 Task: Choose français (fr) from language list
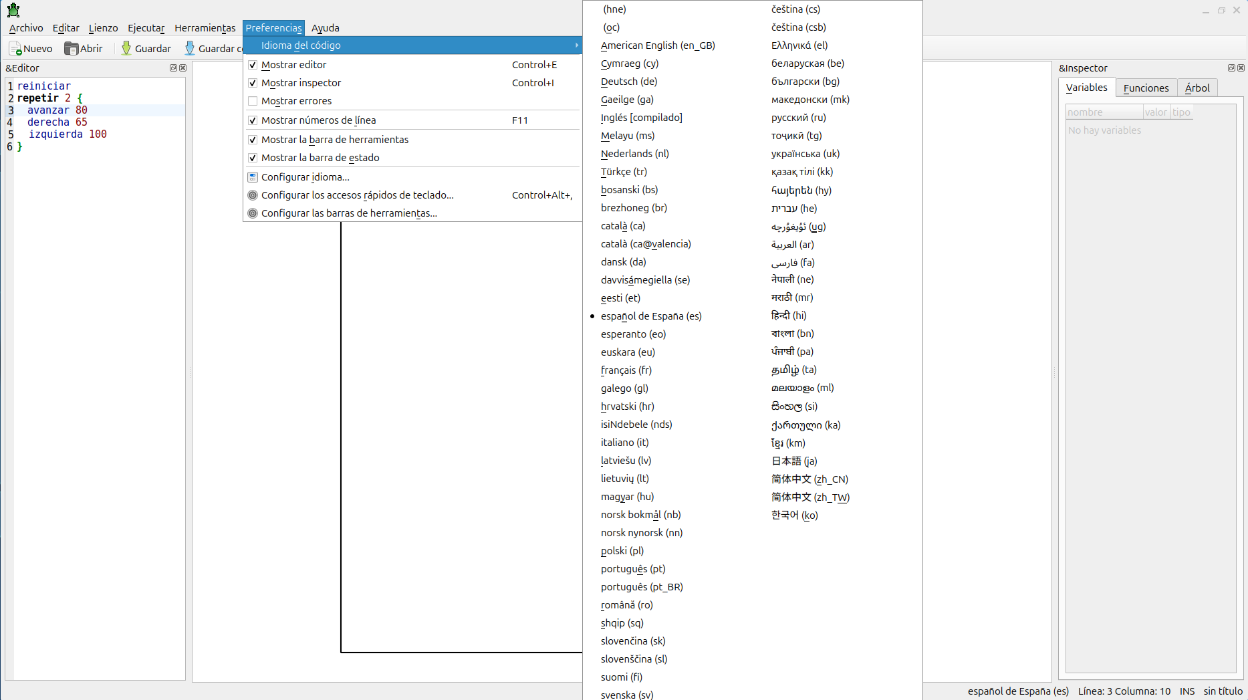coord(626,370)
